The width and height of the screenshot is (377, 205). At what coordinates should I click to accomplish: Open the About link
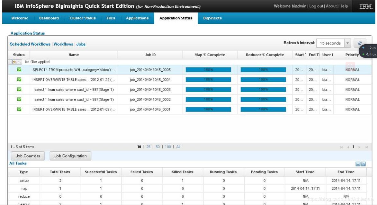click(331, 6)
